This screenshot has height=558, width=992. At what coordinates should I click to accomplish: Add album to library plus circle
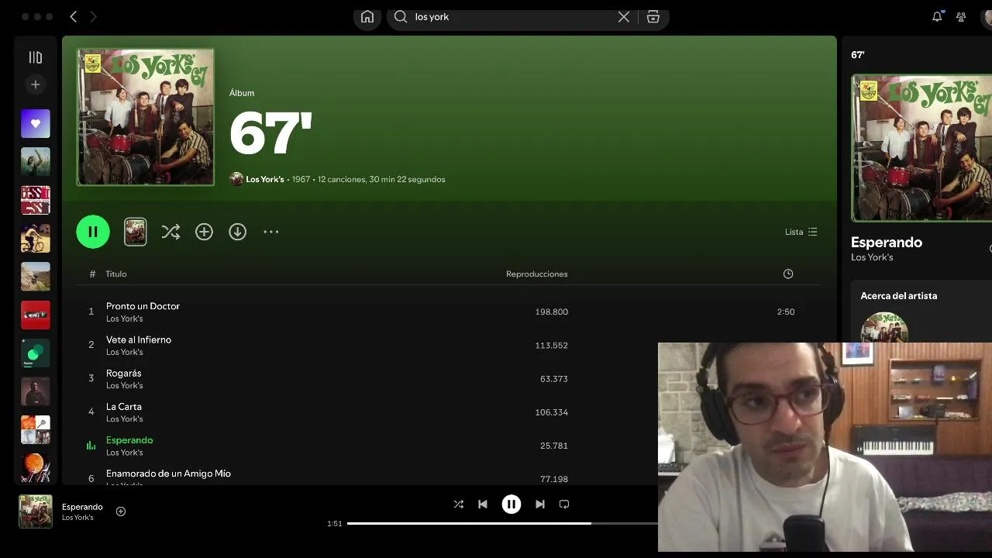point(204,232)
